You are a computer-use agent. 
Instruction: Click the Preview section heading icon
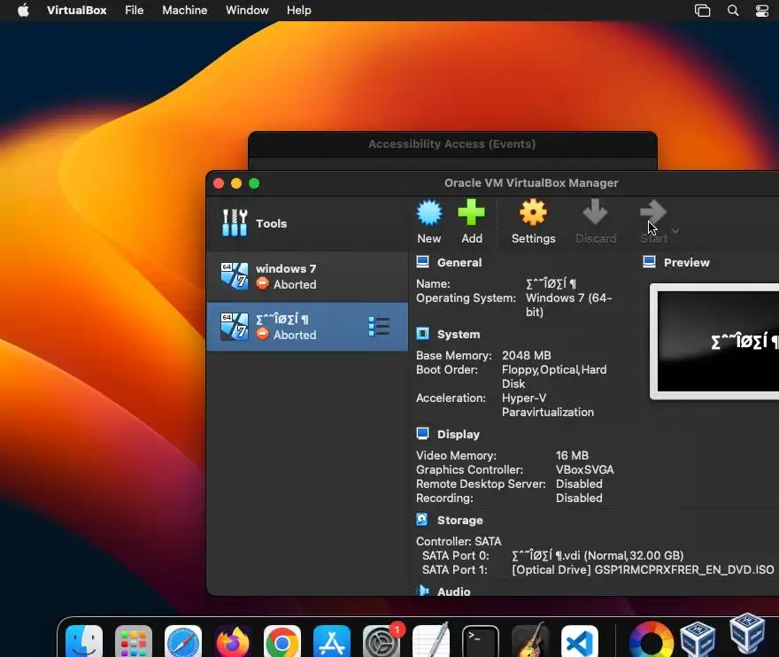(x=650, y=262)
